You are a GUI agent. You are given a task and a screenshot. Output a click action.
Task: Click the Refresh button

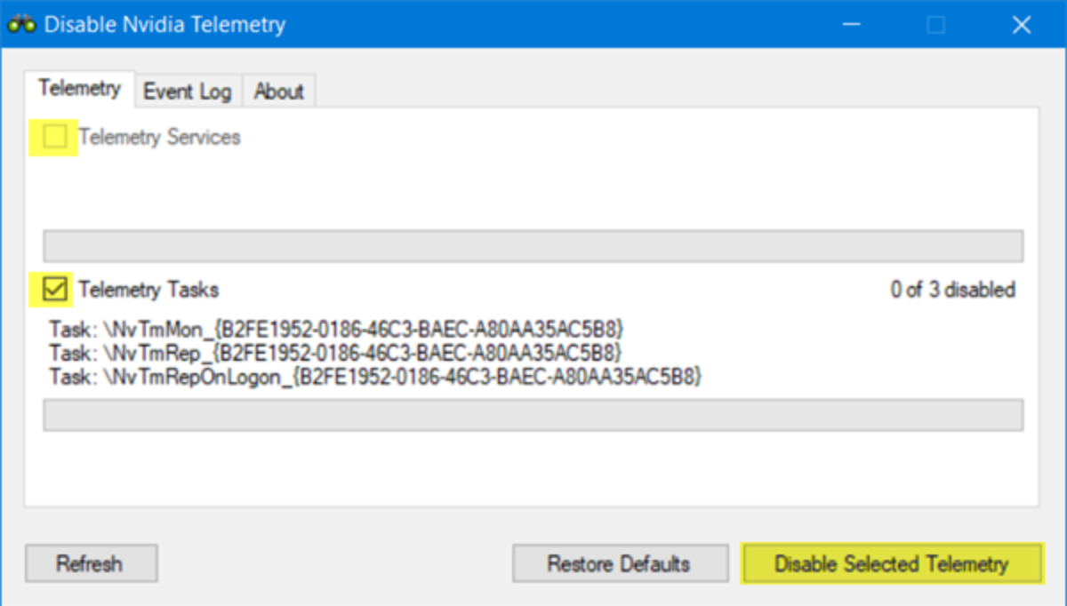click(90, 563)
